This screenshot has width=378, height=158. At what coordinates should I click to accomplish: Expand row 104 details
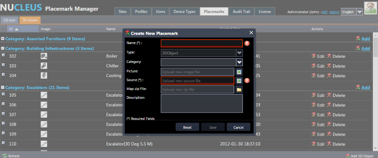[x=3, y=75]
